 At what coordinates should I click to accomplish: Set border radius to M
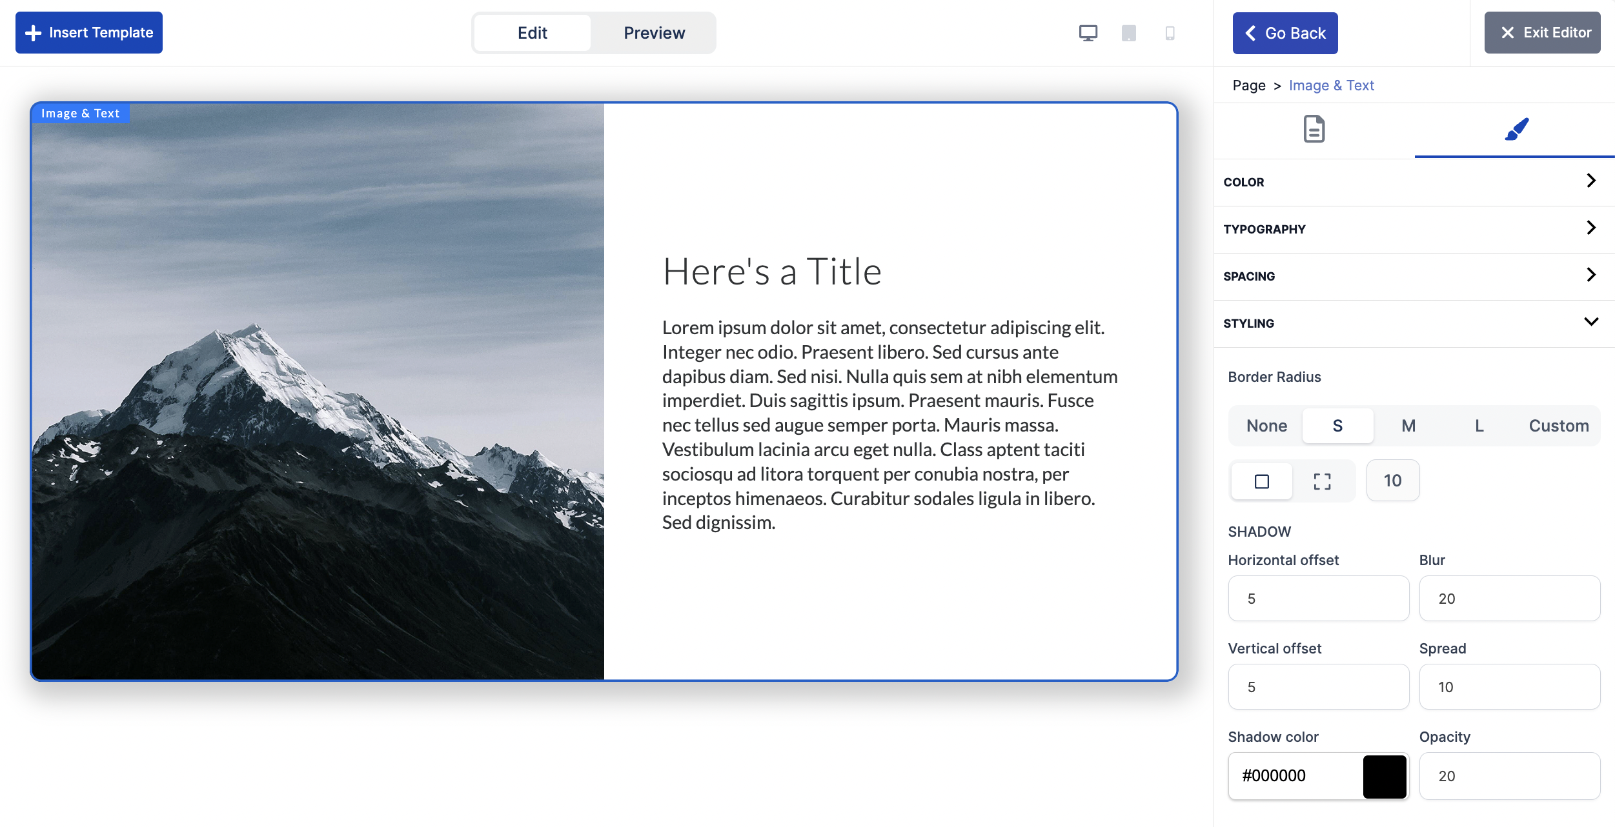1408,426
